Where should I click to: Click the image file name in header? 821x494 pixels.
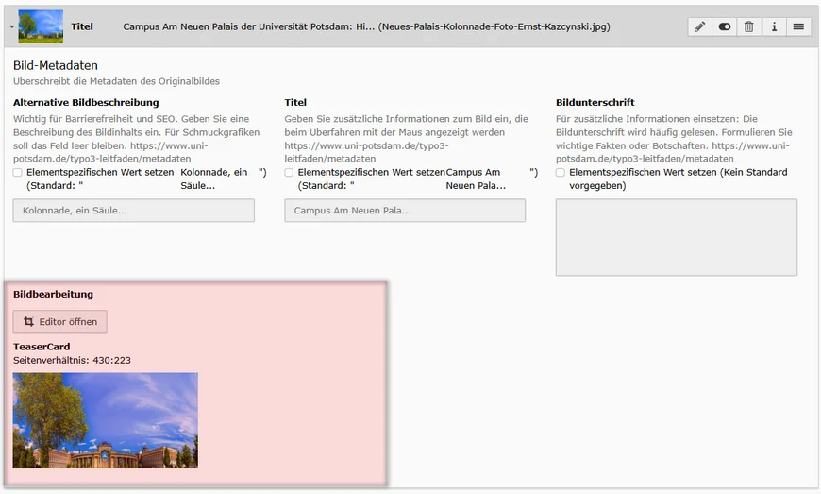[x=494, y=26]
